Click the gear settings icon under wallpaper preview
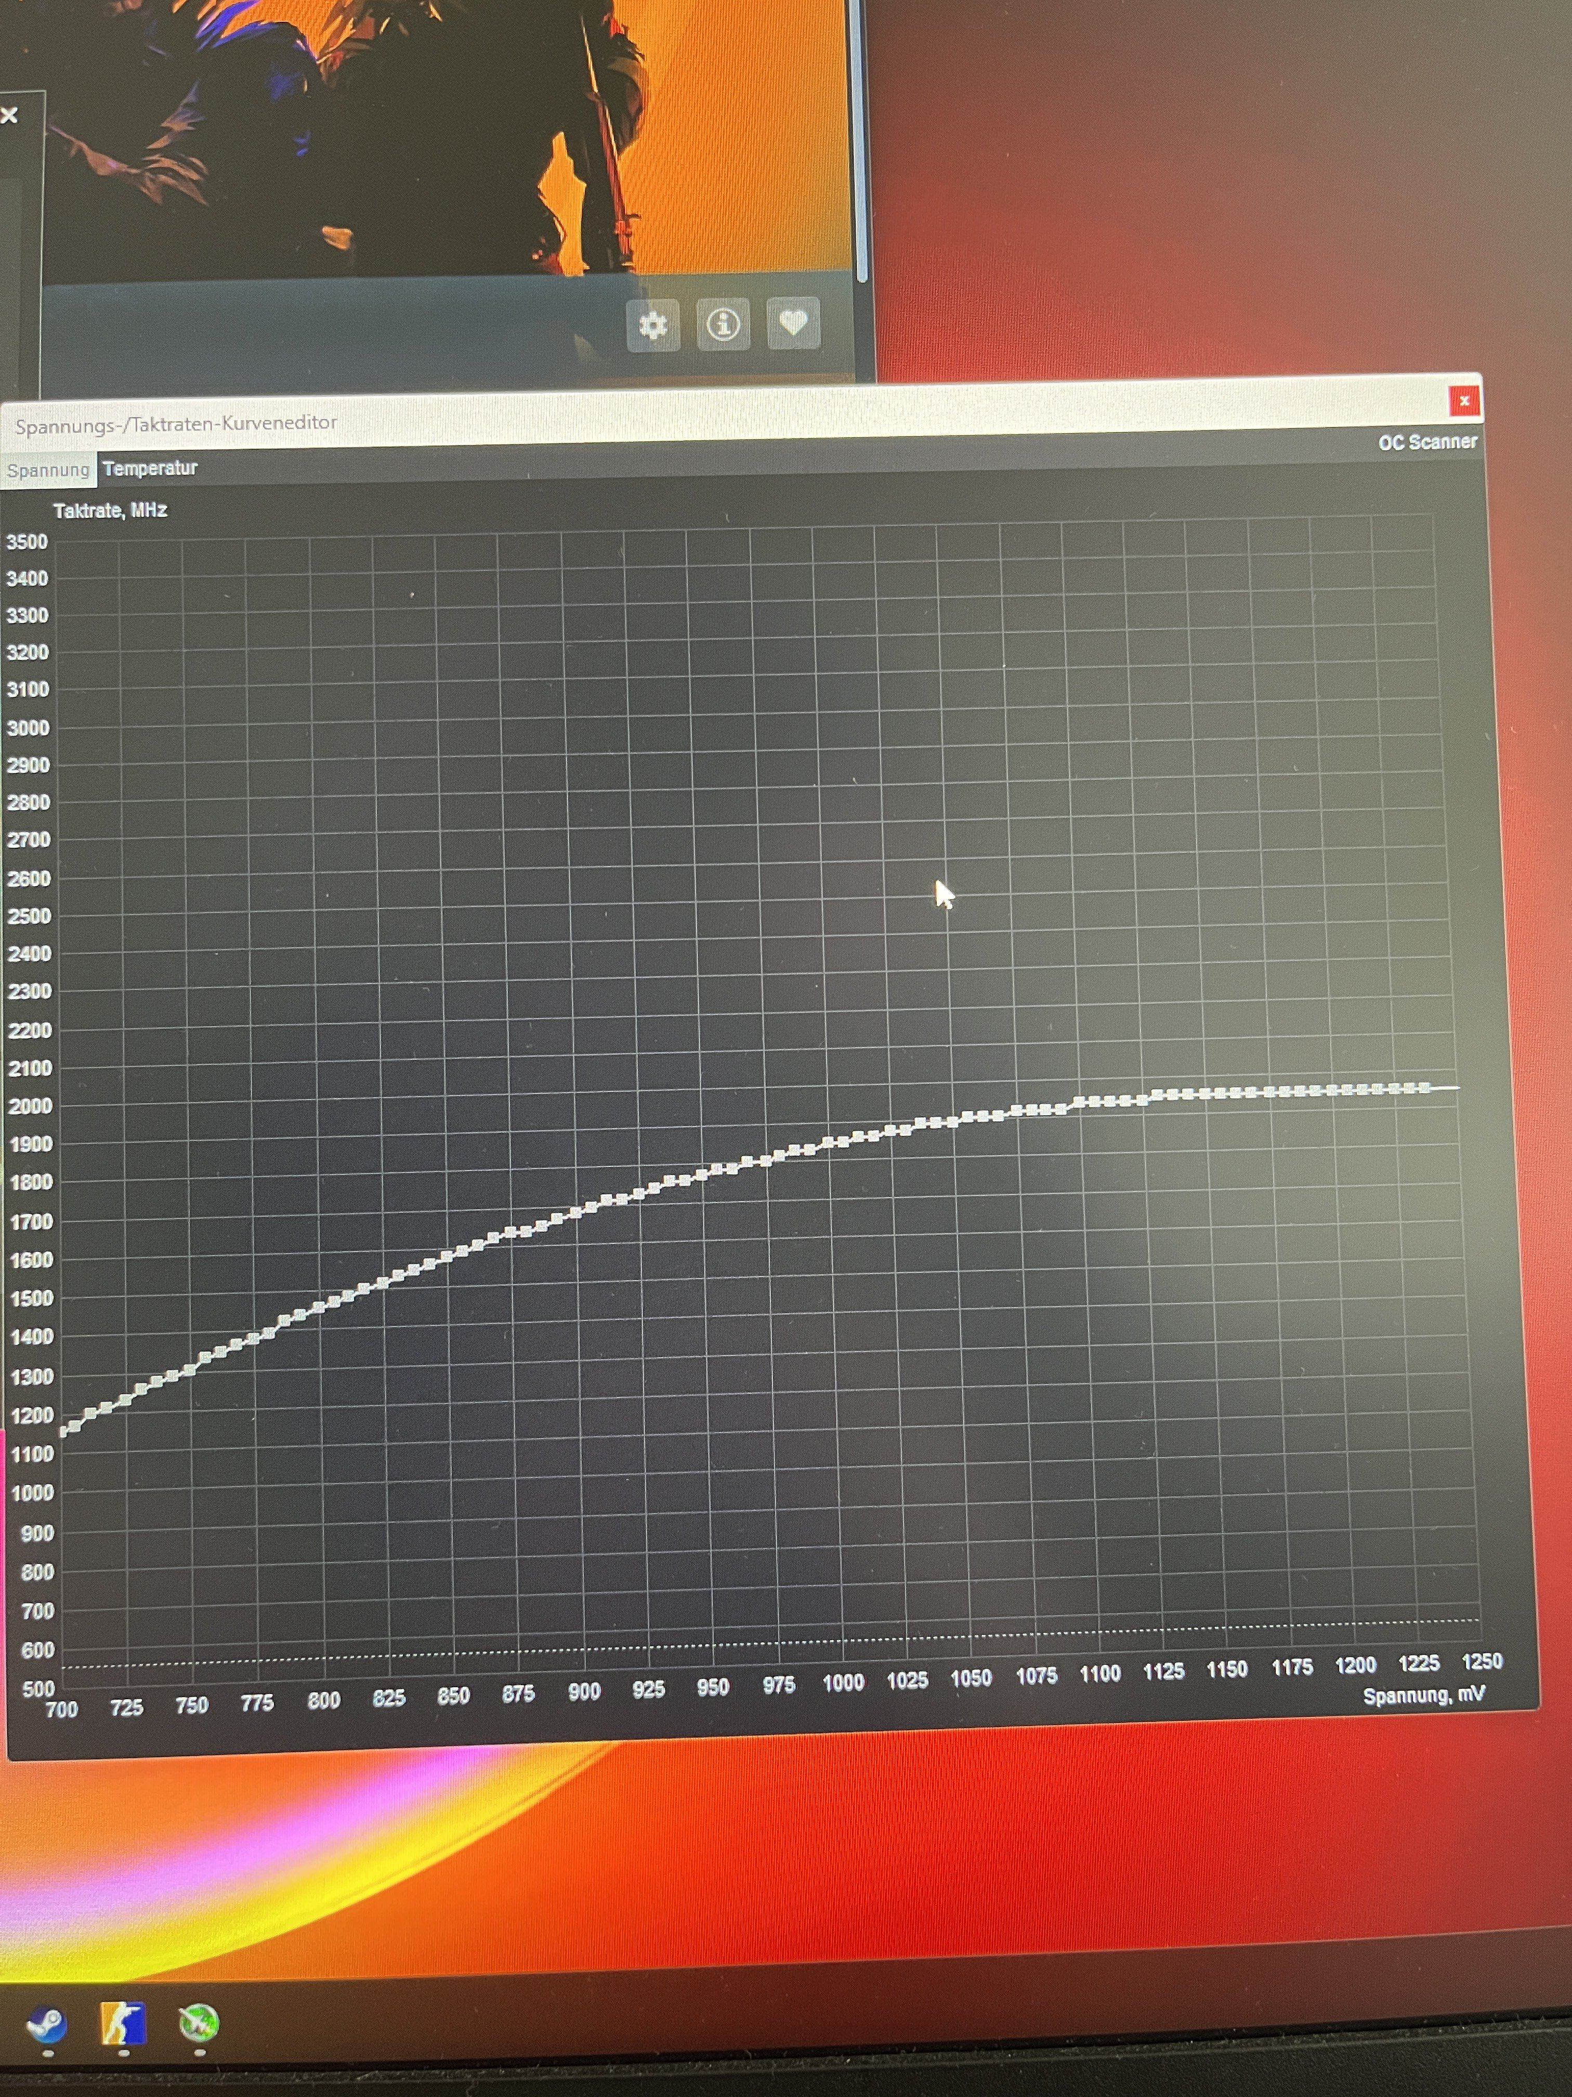Screen dimensions: 1572x2097 (653, 325)
